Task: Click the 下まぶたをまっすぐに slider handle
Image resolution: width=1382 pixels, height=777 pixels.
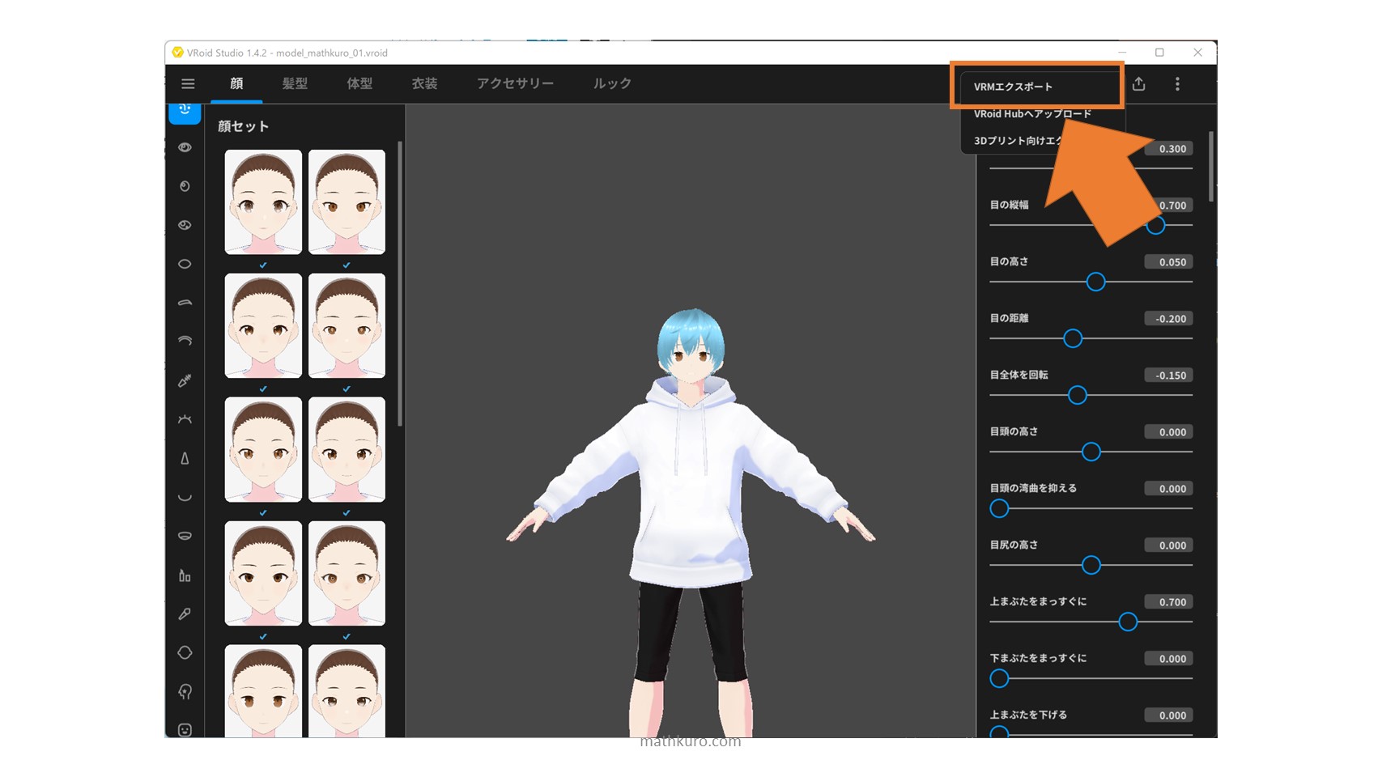Action: tap(999, 678)
